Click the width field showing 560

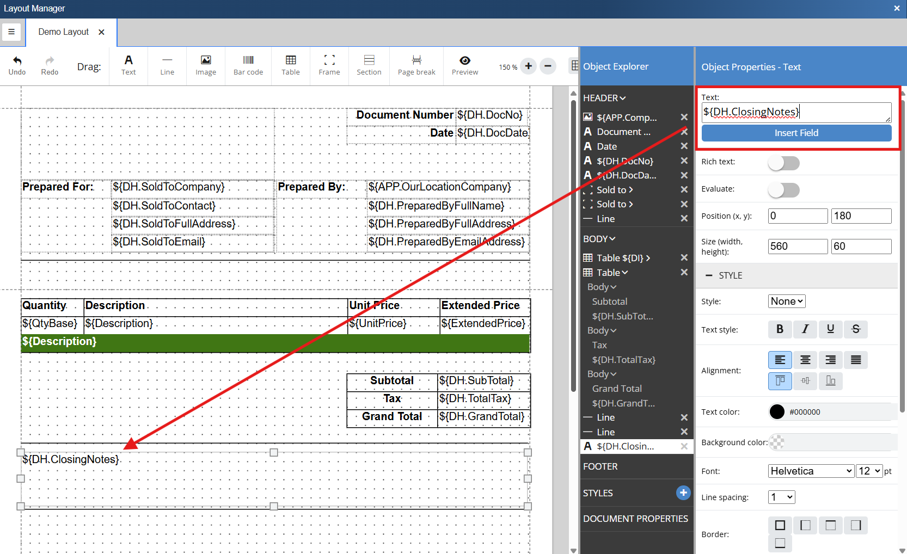(797, 247)
